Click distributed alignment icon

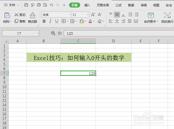point(136,21)
